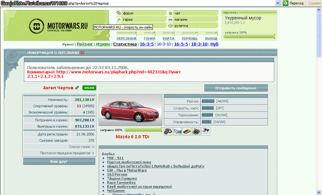Click the Отправить сообщение button
Screen dimensions: 322x195
click(x=236, y=88)
